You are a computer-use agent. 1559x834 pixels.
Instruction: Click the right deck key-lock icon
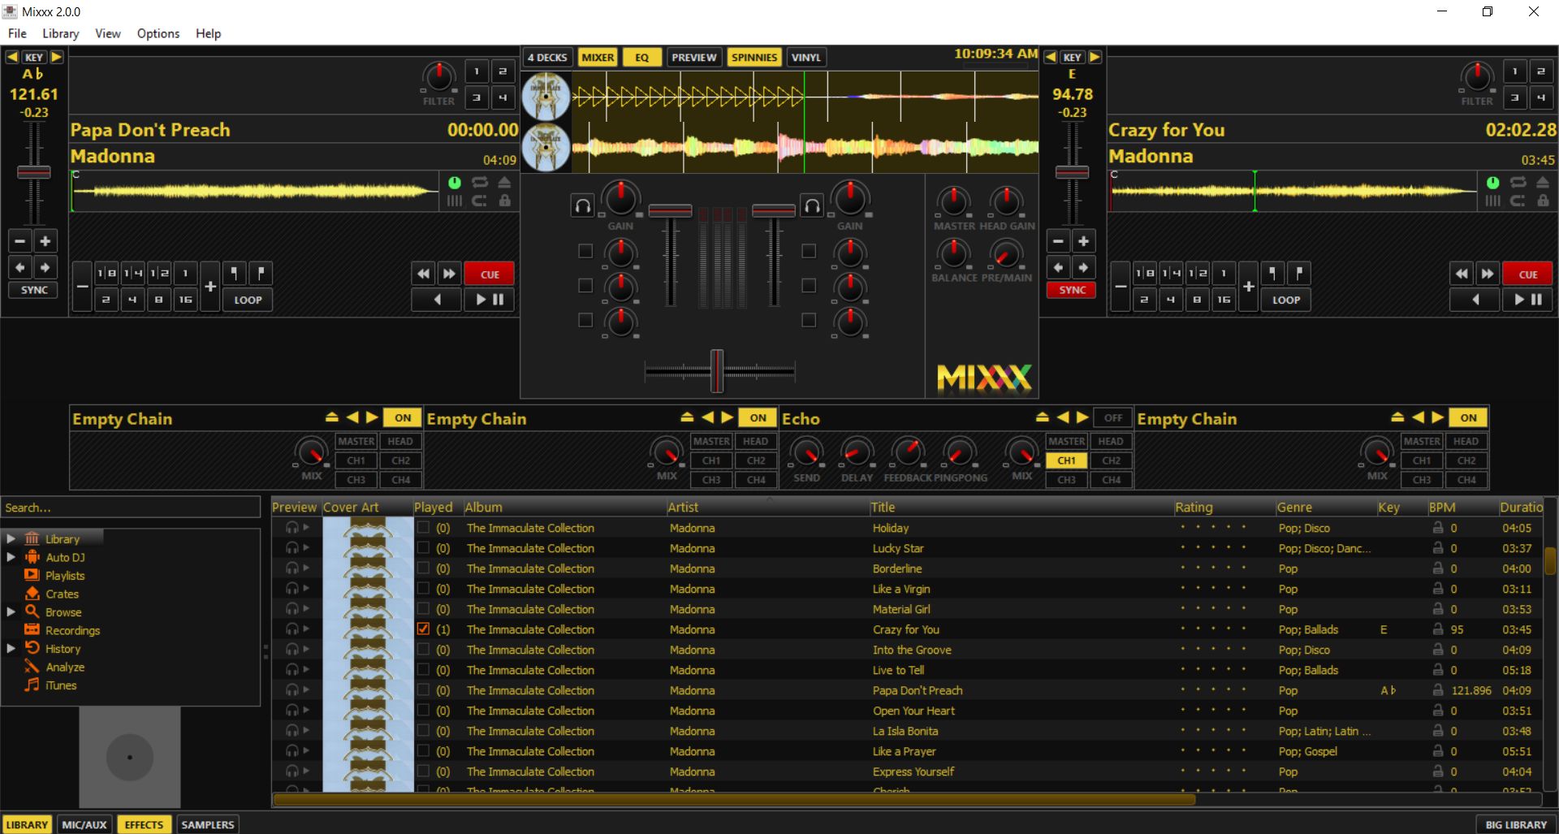pos(1543,201)
